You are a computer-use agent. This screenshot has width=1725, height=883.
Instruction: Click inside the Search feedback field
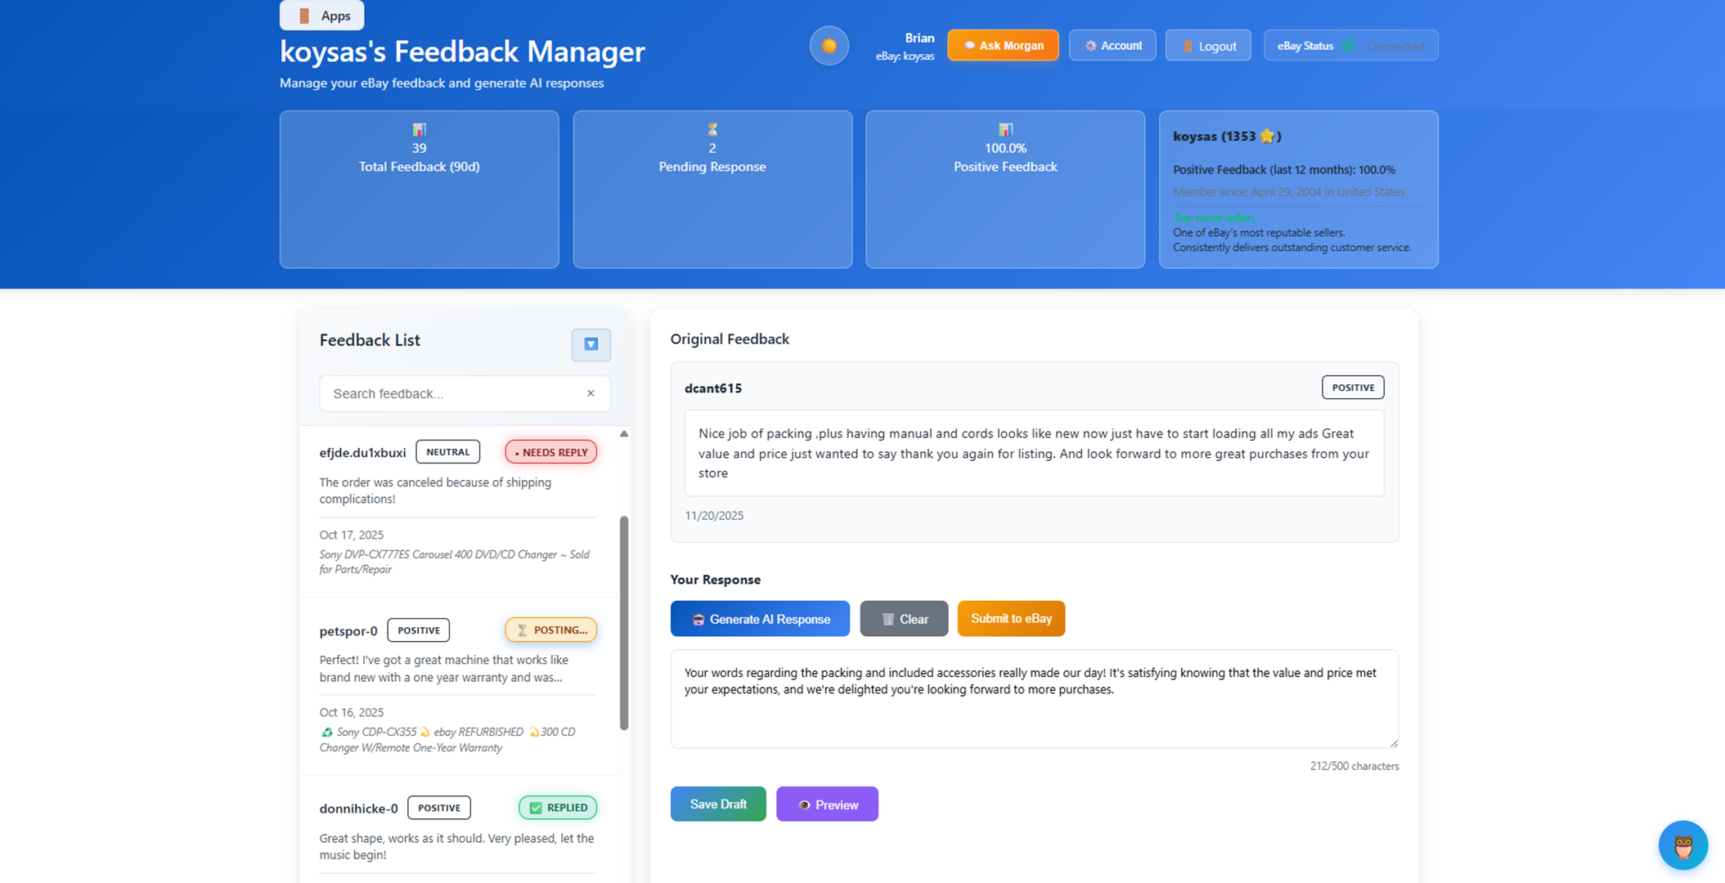450,393
